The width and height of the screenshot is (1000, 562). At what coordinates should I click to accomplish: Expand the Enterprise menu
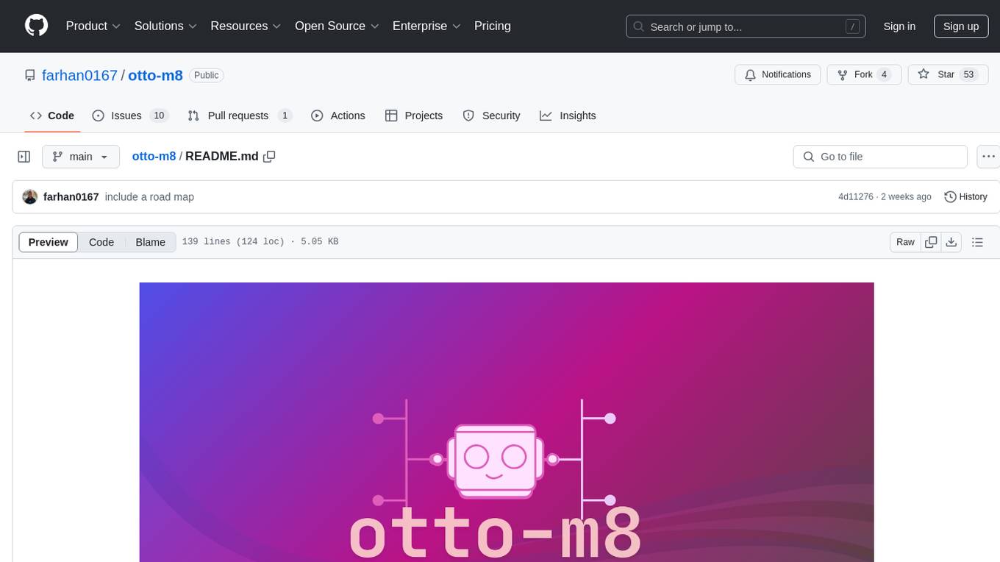(426, 26)
